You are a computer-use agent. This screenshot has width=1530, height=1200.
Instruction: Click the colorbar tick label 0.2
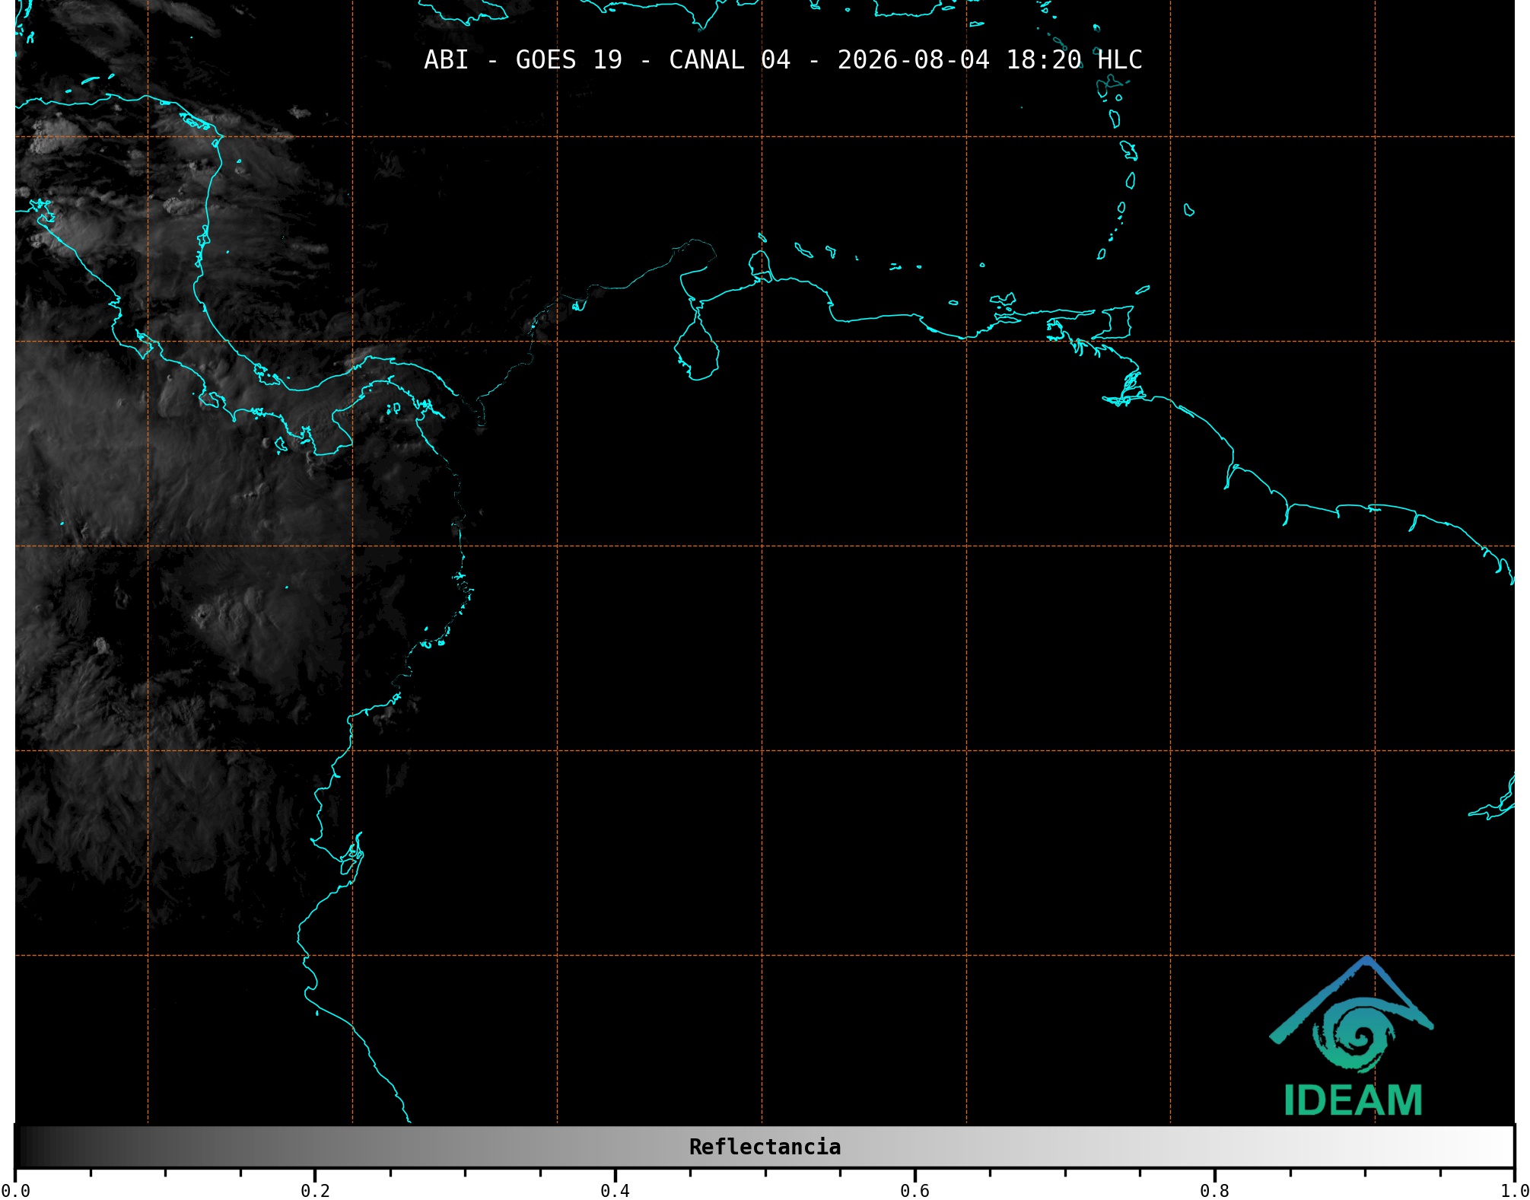[315, 1190]
